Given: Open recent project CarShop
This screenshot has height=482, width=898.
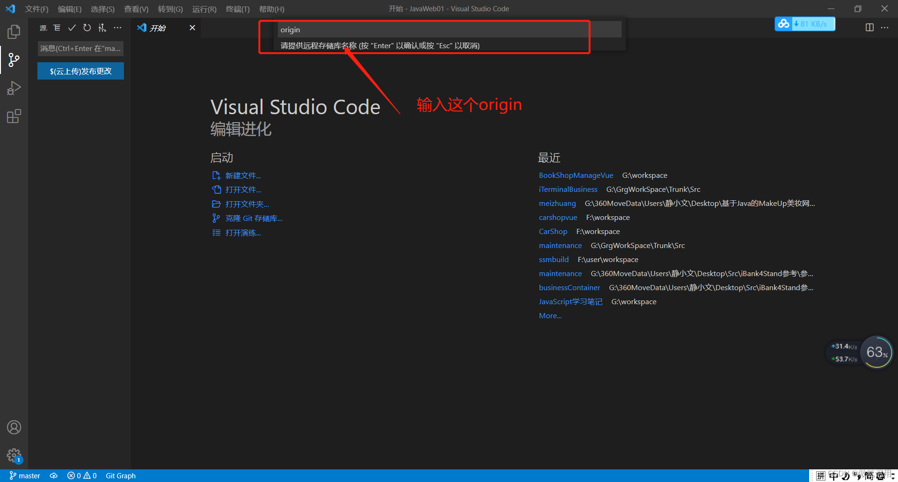Looking at the screenshot, I should point(553,232).
